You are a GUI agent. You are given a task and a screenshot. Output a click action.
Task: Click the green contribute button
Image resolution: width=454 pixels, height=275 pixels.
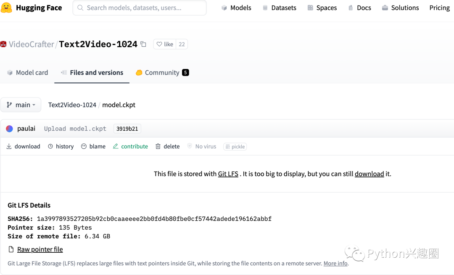point(130,146)
